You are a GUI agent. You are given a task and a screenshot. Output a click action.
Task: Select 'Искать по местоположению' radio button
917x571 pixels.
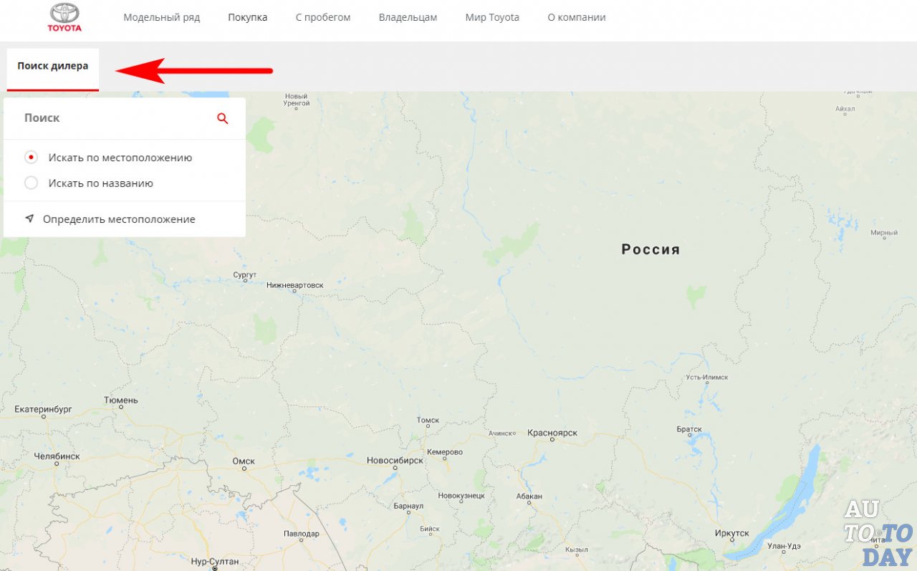pos(31,158)
